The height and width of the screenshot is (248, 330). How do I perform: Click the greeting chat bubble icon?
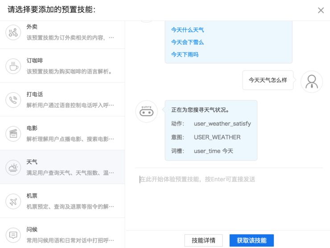13,235
